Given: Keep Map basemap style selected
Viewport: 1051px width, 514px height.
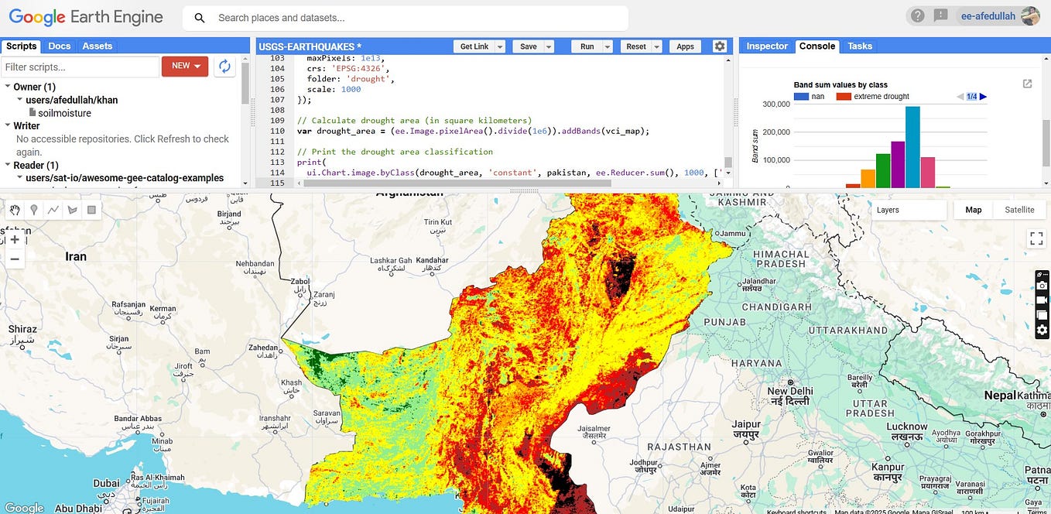Looking at the screenshot, I should click(x=972, y=210).
